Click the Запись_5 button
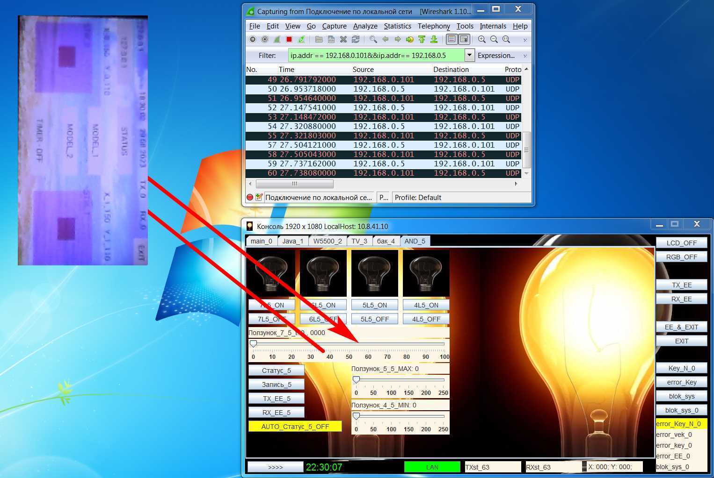Viewport: 714px width, 478px height. [276, 385]
